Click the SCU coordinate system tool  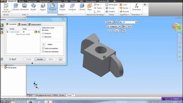click(97, 11)
